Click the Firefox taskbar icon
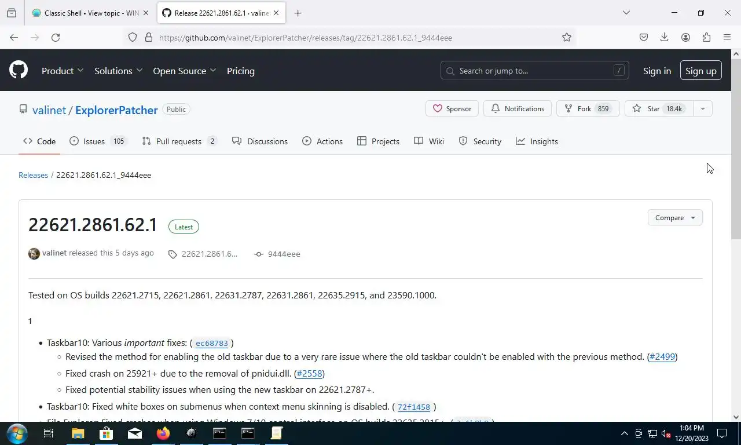741x445 pixels. (x=163, y=433)
